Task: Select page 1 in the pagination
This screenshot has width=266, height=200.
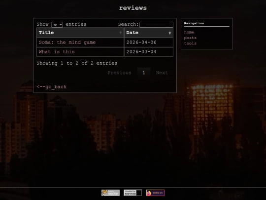Action: pos(144,73)
